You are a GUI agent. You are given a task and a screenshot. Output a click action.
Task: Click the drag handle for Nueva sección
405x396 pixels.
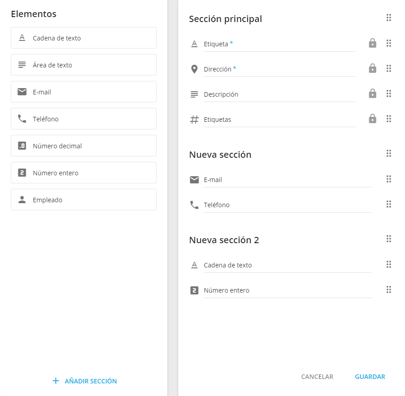click(389, 153)
